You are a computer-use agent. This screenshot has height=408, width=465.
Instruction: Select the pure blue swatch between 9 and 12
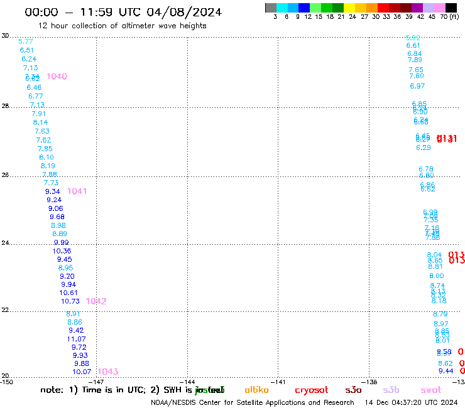click(305, 8)
